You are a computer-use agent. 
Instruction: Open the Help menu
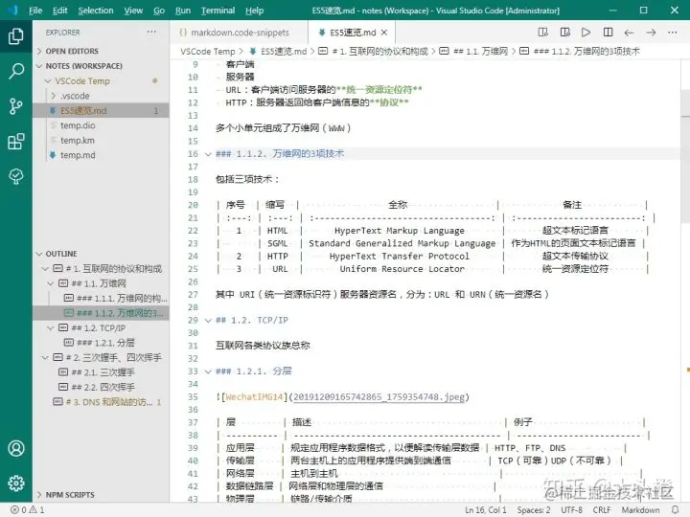click(x=254, y=11)
